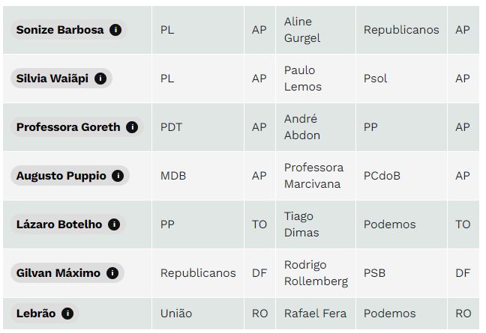This screenshot has height=333, width=486.
Task: Select the Rafael Fera table cell
Action: tap(316, 314)
